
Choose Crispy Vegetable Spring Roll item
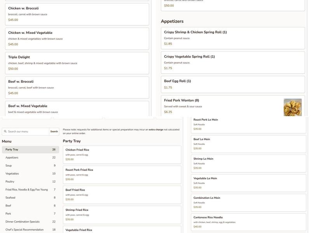pos(232,62)
